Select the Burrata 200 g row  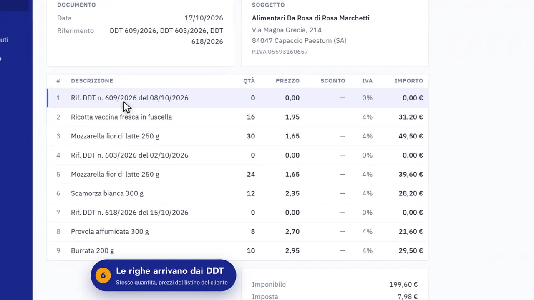(x=238, y=251)
